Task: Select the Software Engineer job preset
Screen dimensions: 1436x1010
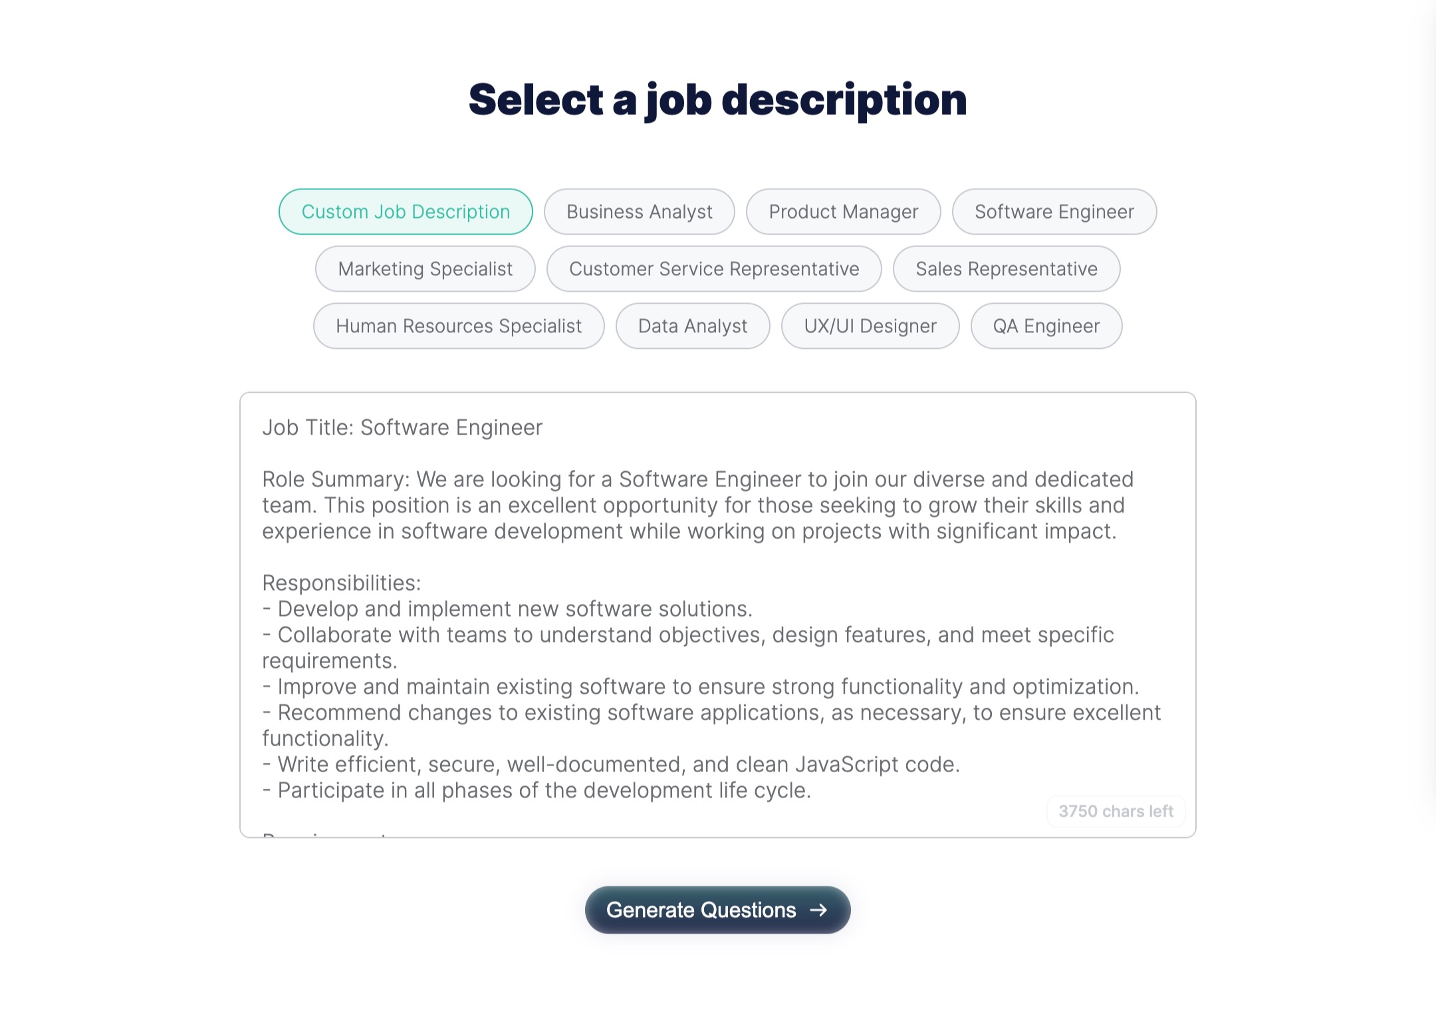Action: pyautogui.click(x=1054, y=211)
